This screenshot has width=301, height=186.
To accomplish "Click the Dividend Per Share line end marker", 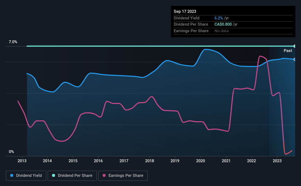I will pos(295,46).
